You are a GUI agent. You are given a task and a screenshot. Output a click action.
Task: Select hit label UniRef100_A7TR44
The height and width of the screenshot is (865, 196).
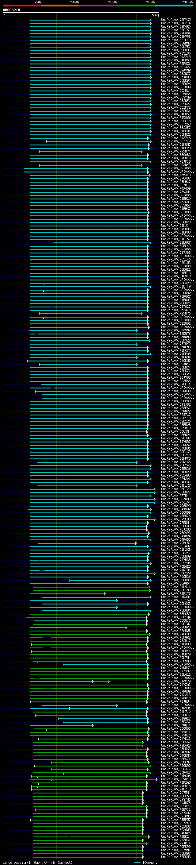[176, 496]
